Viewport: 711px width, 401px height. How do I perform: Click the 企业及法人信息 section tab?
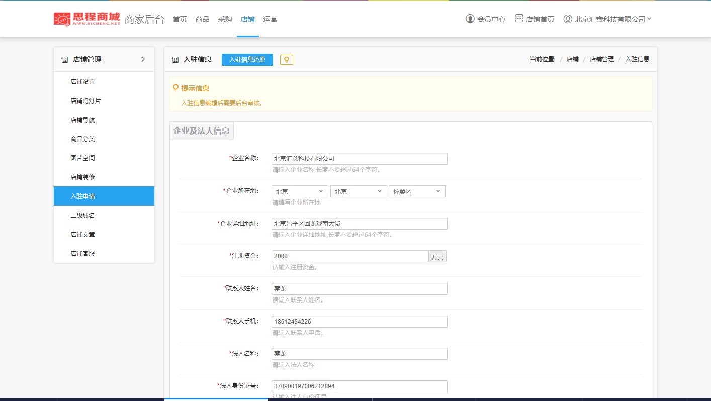(x=202, y=131)
